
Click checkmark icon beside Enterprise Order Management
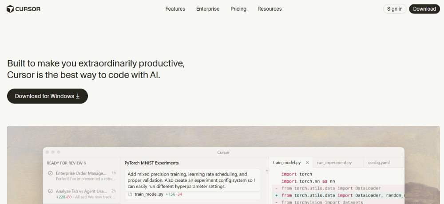(x=50, y=173)
